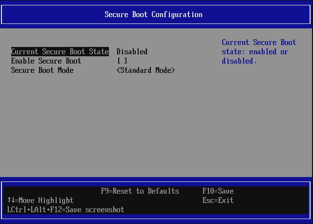Select the Secure Boot Mode label
This screenshot has height=224, width=313.
tap(42, 70)
